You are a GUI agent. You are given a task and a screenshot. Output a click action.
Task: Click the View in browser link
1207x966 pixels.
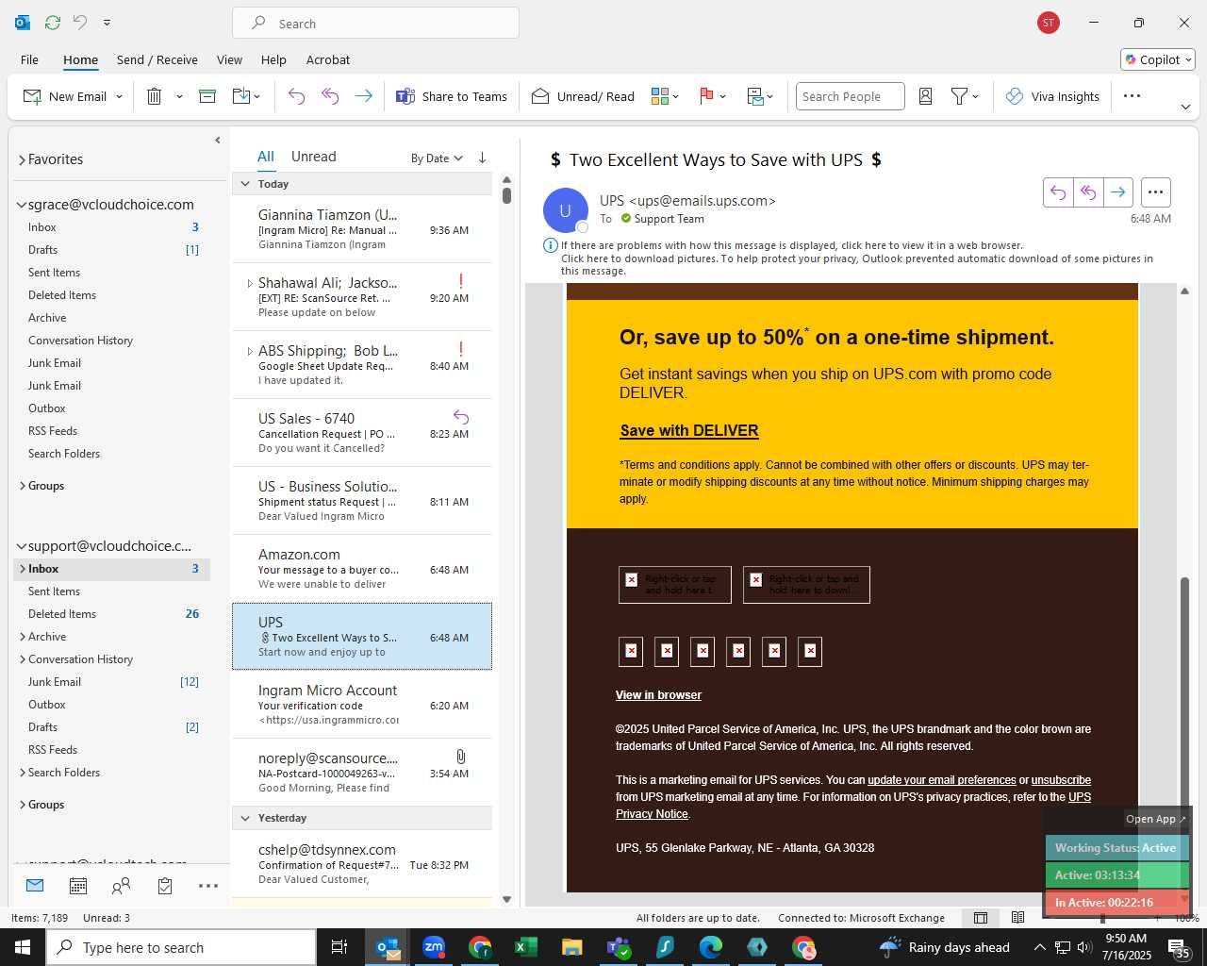click(x=658, y=695)
